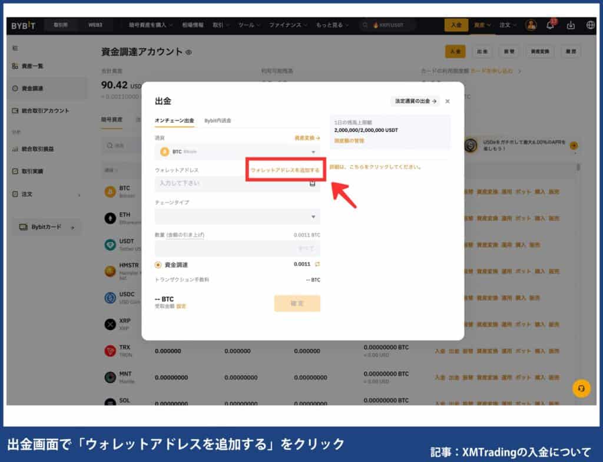Expand the 暗号資産を購入 header menu

click(150, 25)
